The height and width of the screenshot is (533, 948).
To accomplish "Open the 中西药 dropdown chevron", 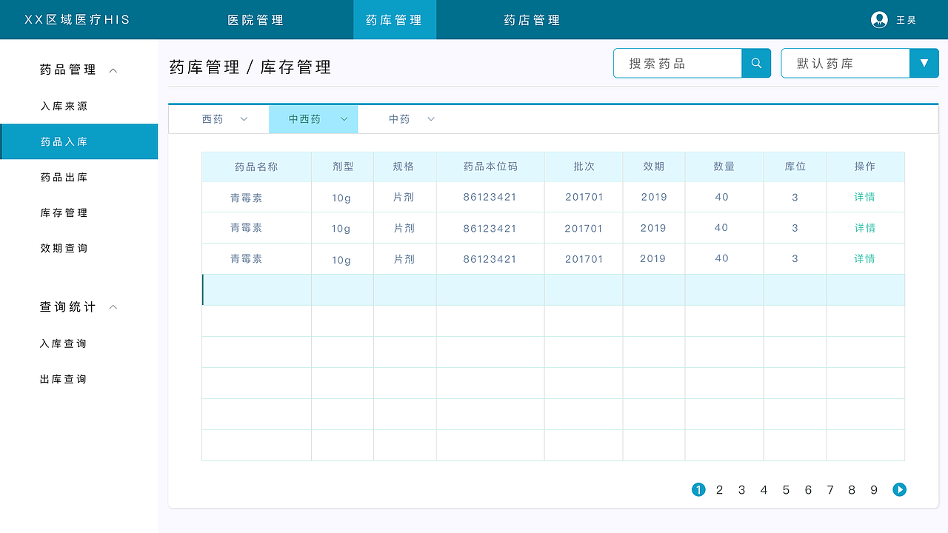I will tap(344, 118).
